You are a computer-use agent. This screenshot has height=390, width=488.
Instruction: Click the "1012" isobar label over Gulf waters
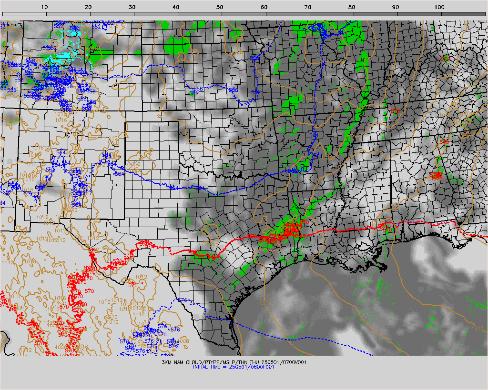pyautogui.click(x=265, y=303)
